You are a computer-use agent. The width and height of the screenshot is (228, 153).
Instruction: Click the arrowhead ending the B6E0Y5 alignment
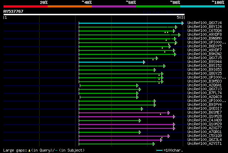tap(170, 46)
